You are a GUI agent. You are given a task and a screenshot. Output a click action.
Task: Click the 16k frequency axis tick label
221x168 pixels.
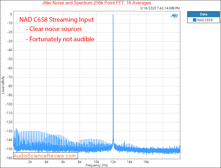[146, 162]
